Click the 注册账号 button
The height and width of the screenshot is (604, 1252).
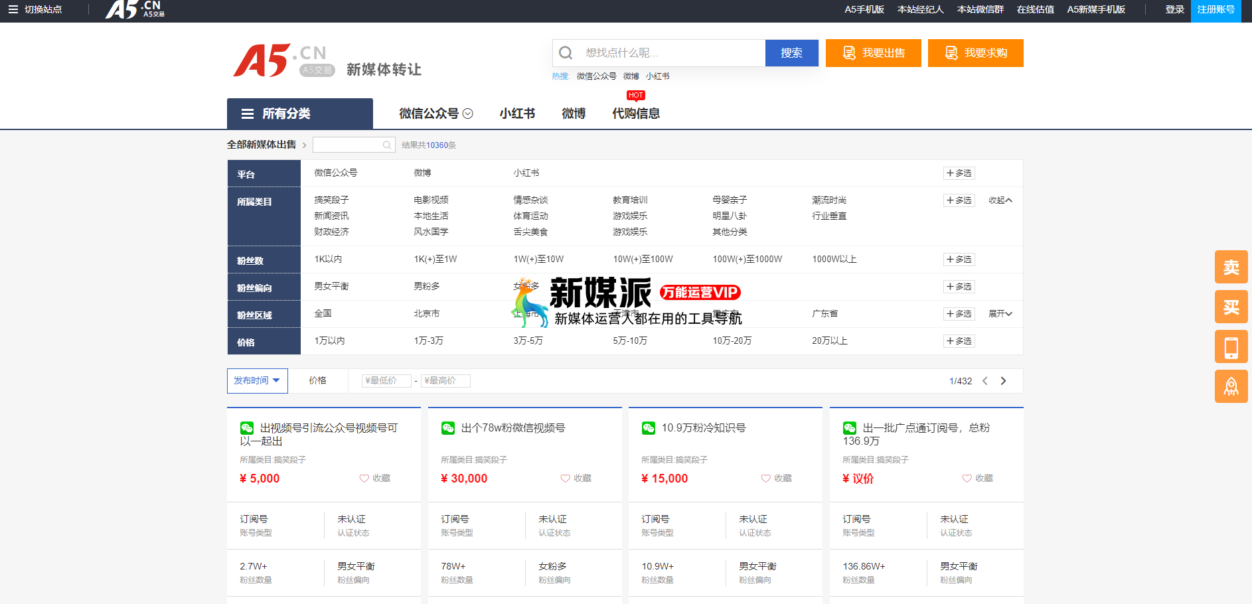(x=1216, y=10)
